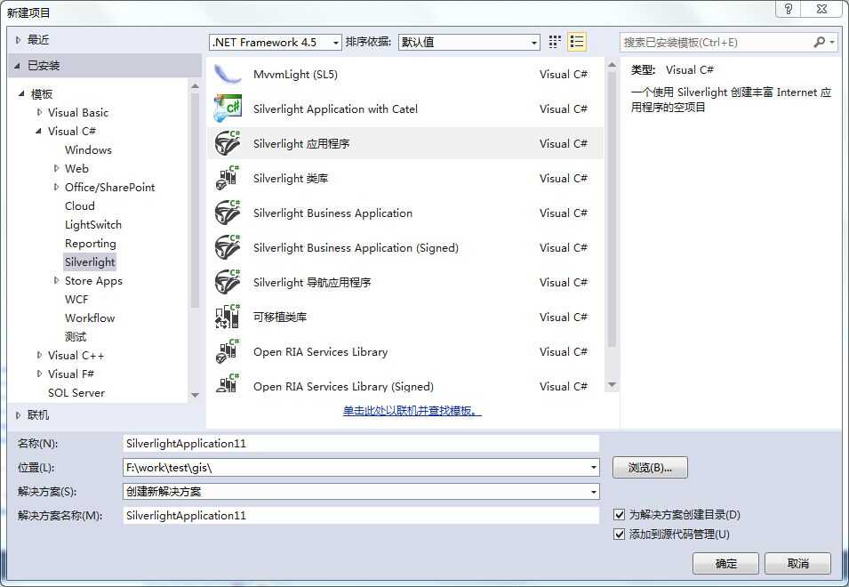The width and height of the screenshot is (849, 587).
Task: Click the help question mark button
Action: point(789,9)
